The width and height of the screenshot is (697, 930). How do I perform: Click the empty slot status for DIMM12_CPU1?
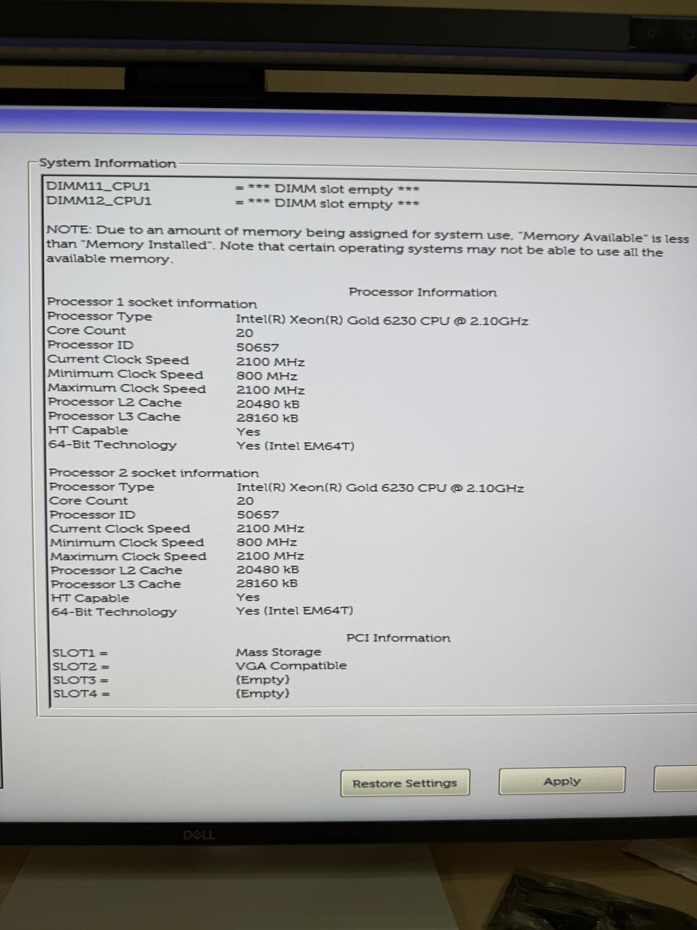point(327,203)
